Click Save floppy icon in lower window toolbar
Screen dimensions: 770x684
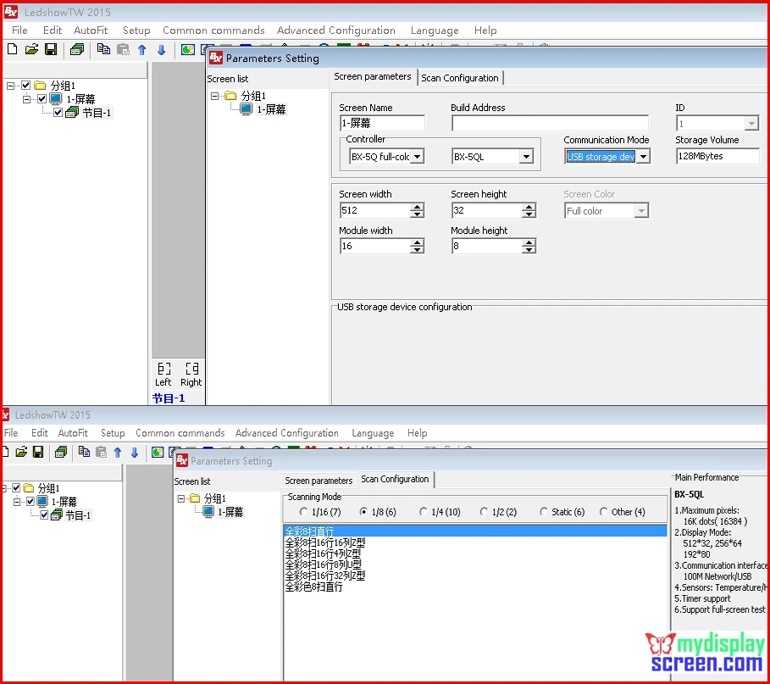pos(38,452)
